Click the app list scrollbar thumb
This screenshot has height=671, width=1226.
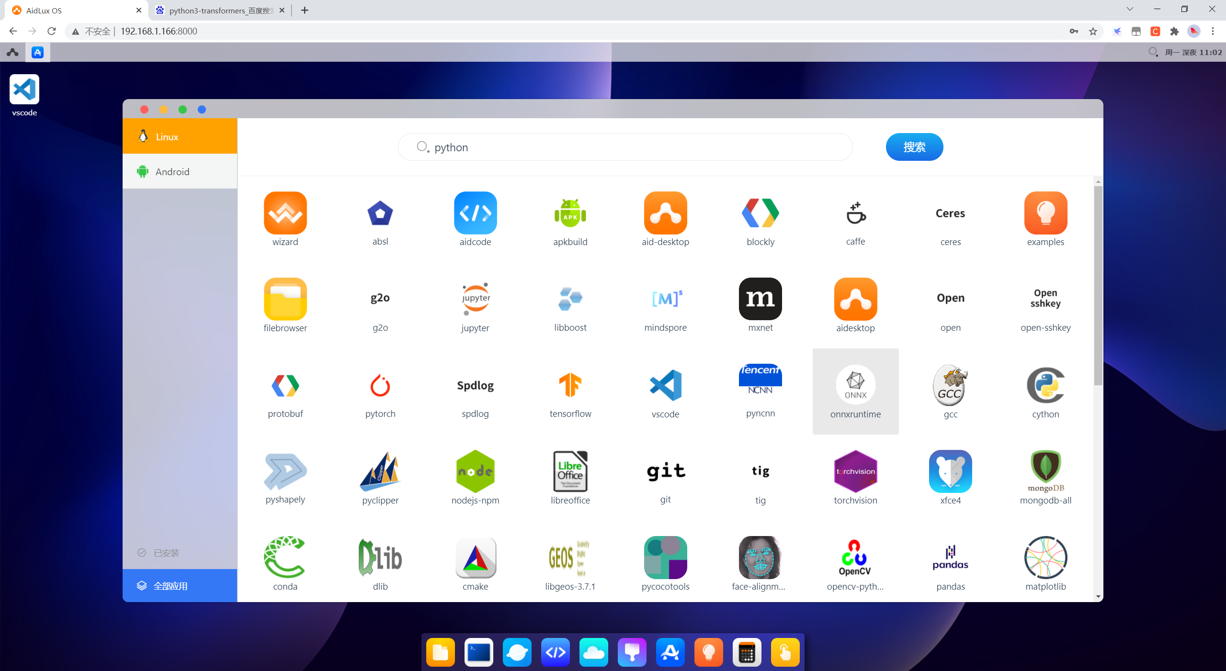pos(1098,286)
